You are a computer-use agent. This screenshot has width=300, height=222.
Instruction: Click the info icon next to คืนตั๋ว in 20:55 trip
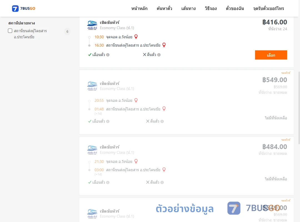[x=162, y=122]
